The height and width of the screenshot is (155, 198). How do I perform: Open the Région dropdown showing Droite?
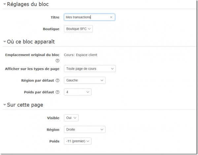pos(84,130)
